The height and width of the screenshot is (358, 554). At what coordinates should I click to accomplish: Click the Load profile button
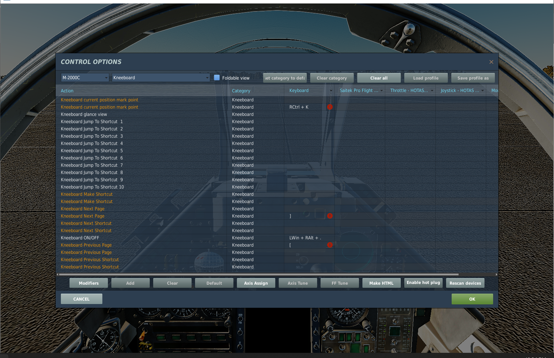[426, 78]
